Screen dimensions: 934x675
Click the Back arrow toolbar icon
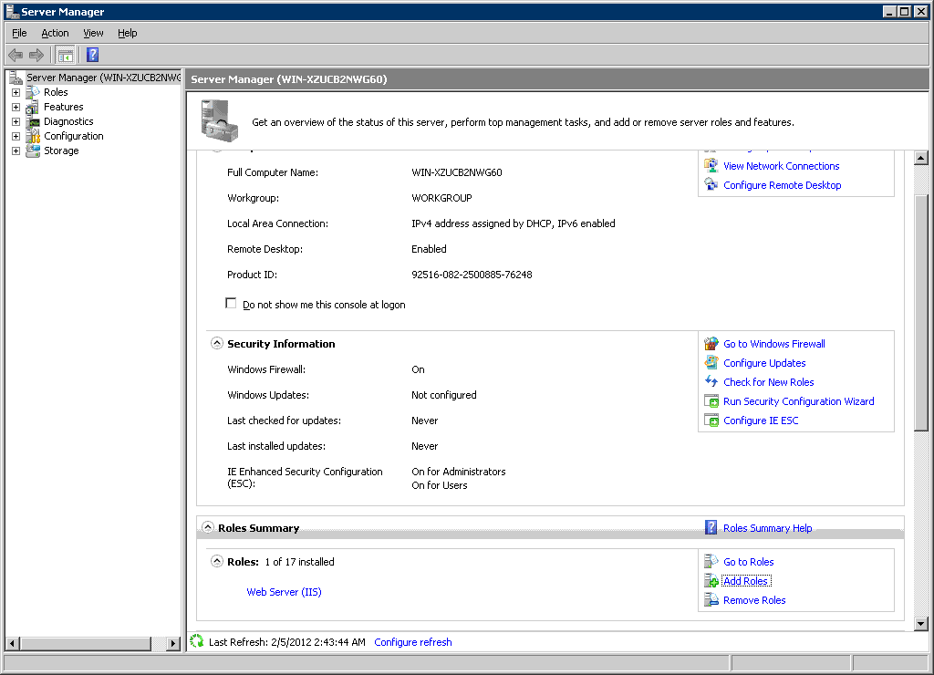(x=16, y=56)
